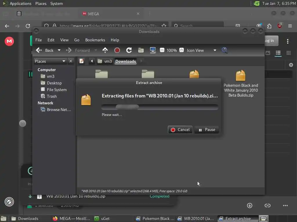Screen dimensions: 297x222
Task: Open MEGA settings gear icon
Action: point(291,65)
